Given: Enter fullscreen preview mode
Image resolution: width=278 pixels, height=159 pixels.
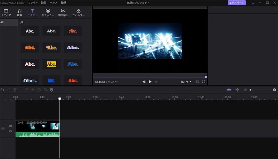Looking at the screenshot, I should click(204, 82).
